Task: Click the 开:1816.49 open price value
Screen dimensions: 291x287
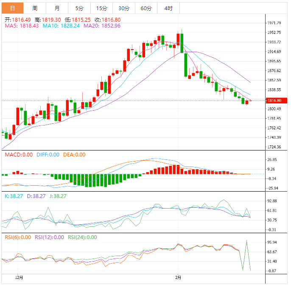Action: pyautogui.click(x=18, y=20)
